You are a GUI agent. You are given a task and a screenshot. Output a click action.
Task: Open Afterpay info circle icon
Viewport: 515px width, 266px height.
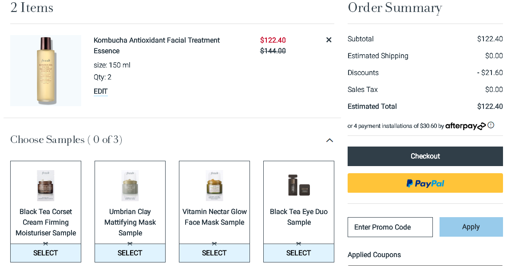click(491, 125)
